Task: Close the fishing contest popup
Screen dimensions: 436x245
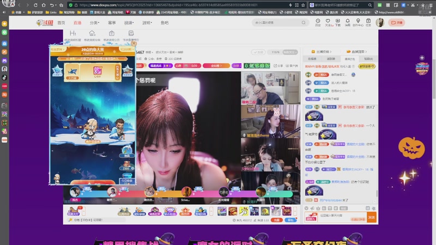Action: 134,44
